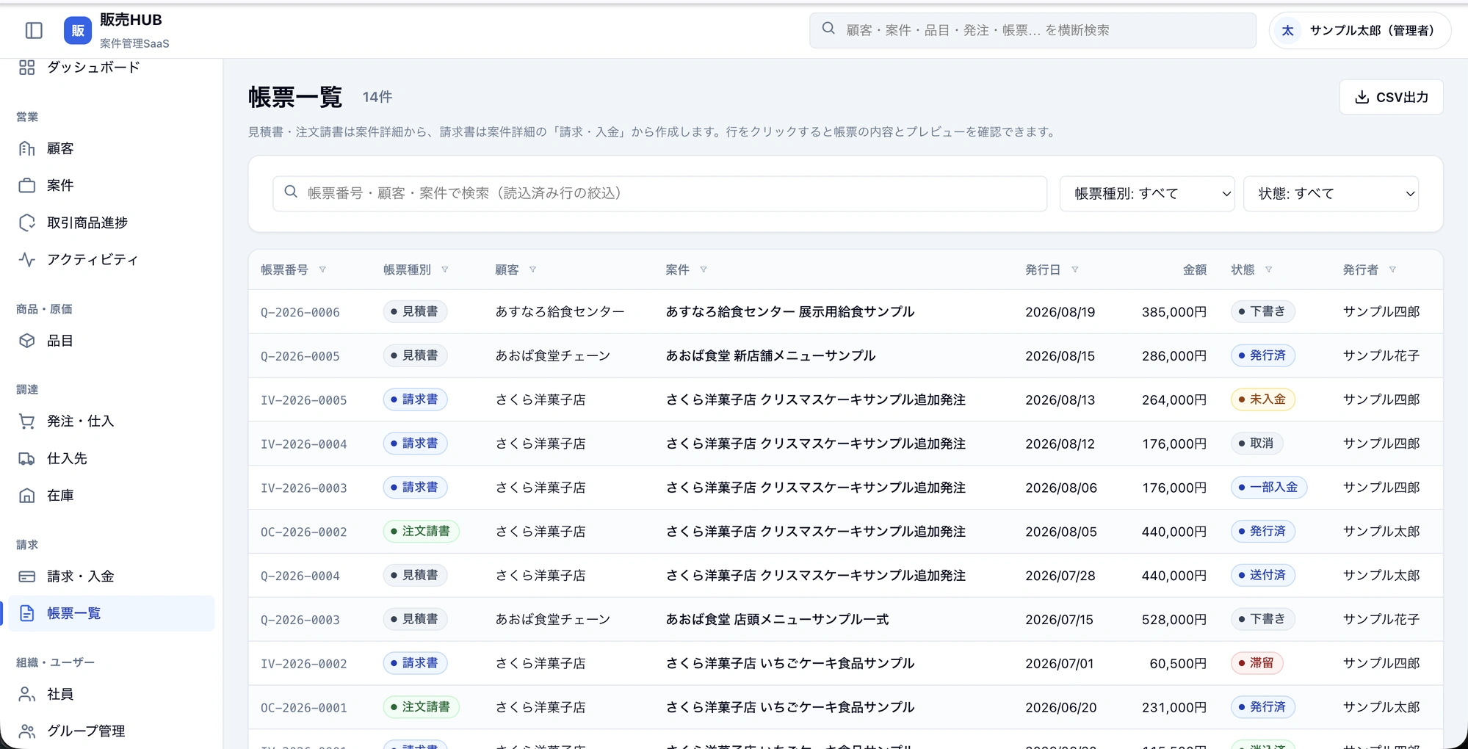Click the 未入金 status badge
The width and height of the screenshot is (1468, 749).
(x=1262, y=399)
